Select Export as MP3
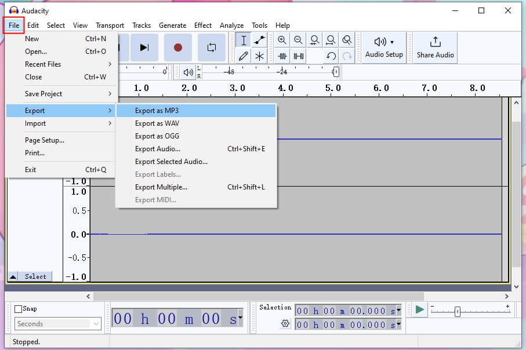Screen dimensions: 526x350 pos(196,110)
